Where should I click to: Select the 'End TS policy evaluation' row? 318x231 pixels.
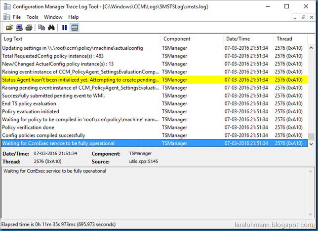tap(155, 103)
